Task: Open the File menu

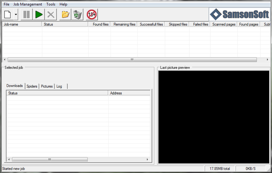Action: [6, 4]
